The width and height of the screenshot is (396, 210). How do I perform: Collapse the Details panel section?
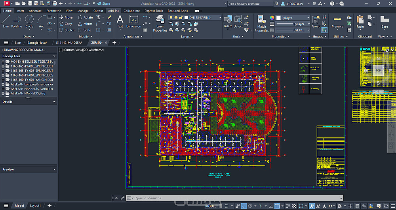(54, 102)
